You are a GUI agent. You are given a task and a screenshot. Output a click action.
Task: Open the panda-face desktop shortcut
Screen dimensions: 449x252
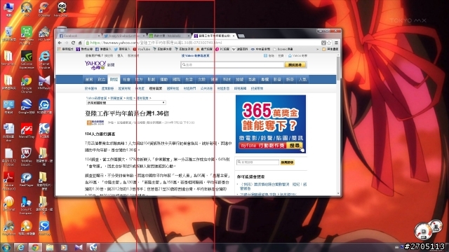tap(62, 9)
